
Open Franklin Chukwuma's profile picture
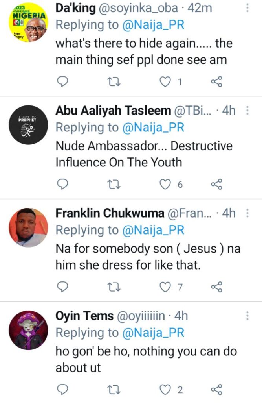click(28, 227)
